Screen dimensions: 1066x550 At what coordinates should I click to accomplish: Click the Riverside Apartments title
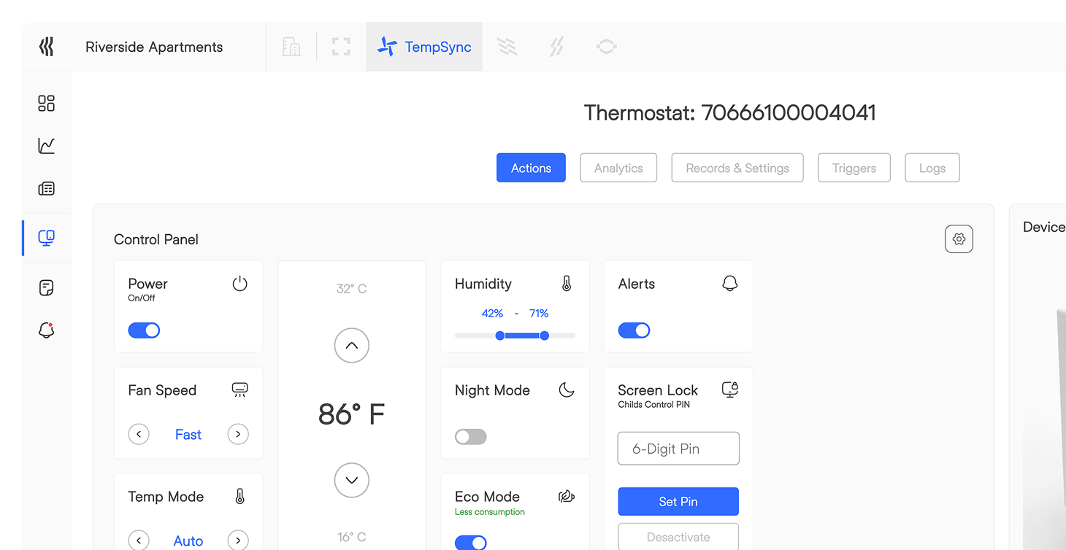[154, 47]
